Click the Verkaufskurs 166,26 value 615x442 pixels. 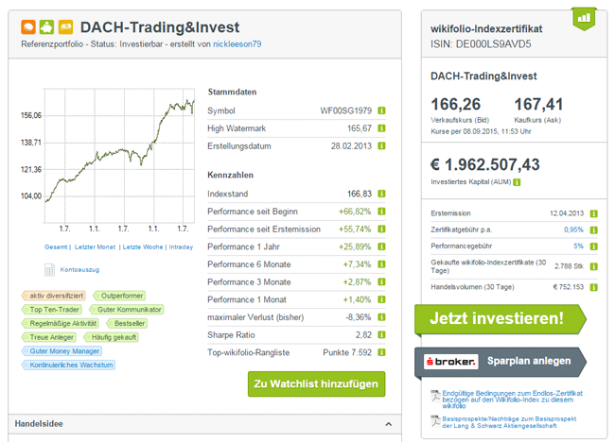point(456,105)
